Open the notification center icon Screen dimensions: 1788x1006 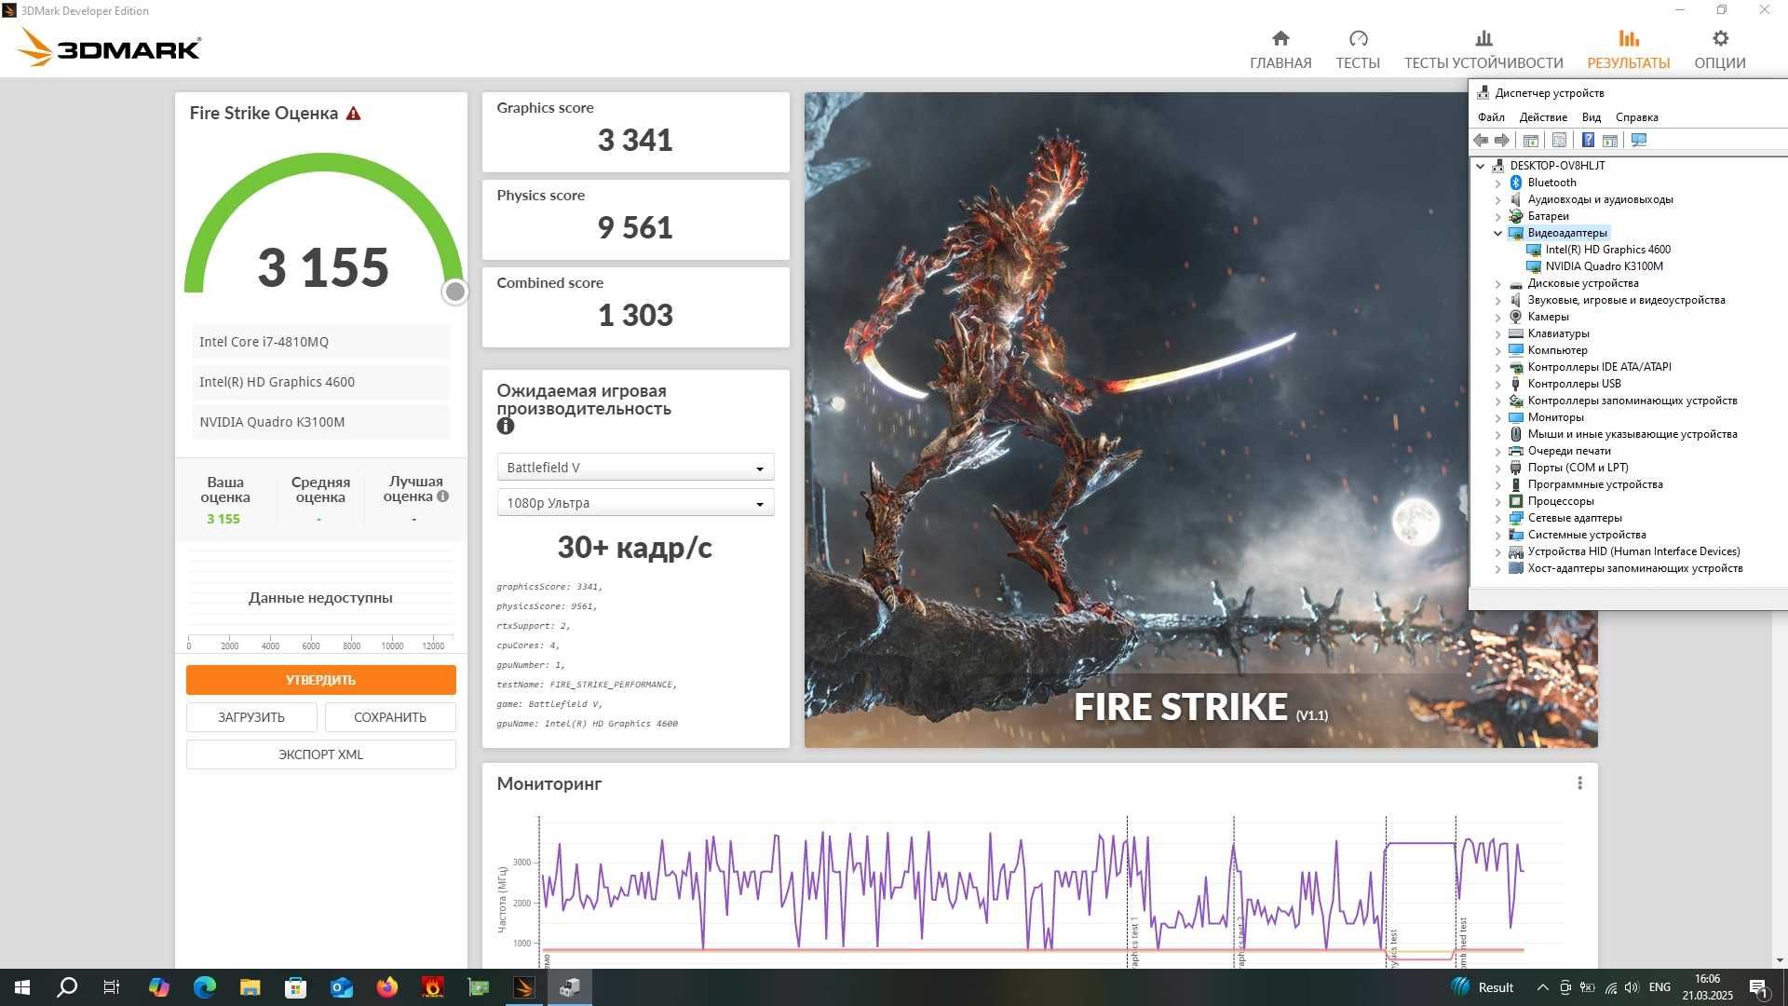click(x=1758, y=988)
